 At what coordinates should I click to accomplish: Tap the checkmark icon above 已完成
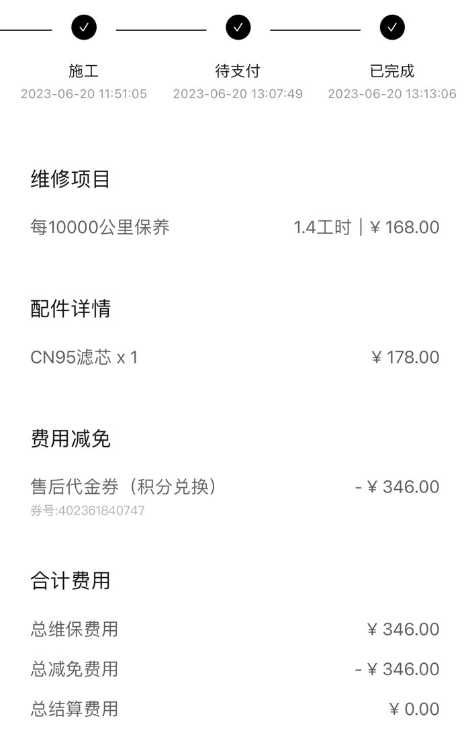[392, 28]
